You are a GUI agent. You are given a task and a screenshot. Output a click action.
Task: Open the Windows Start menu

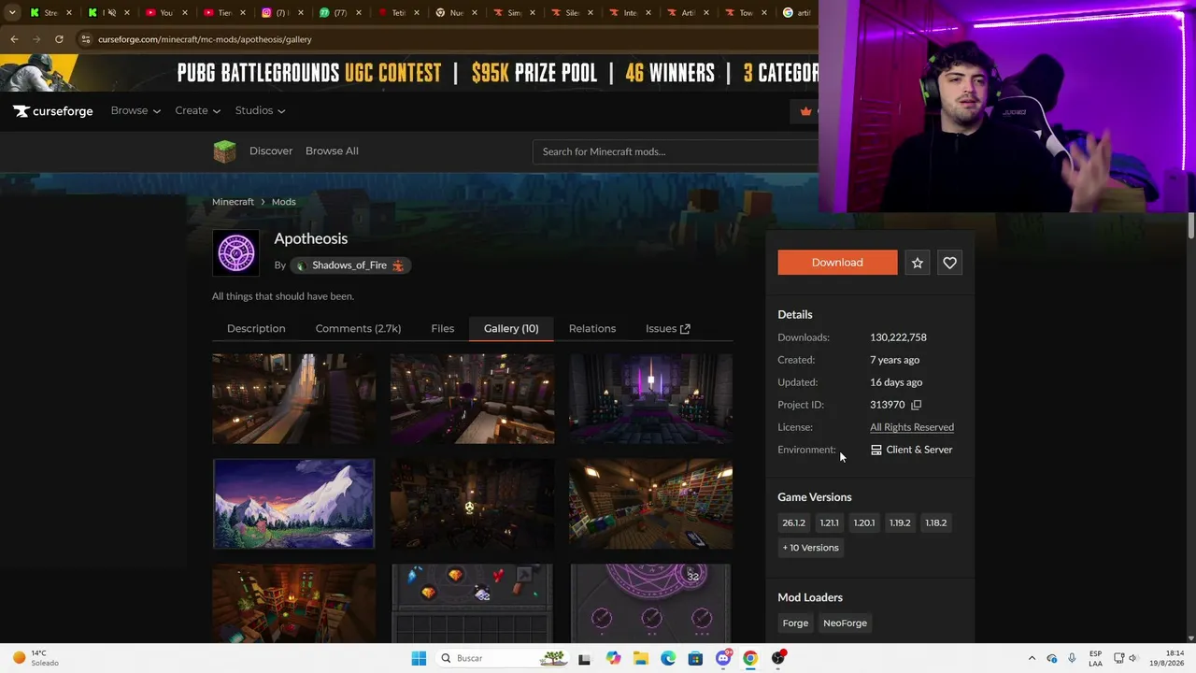[419, 658]
